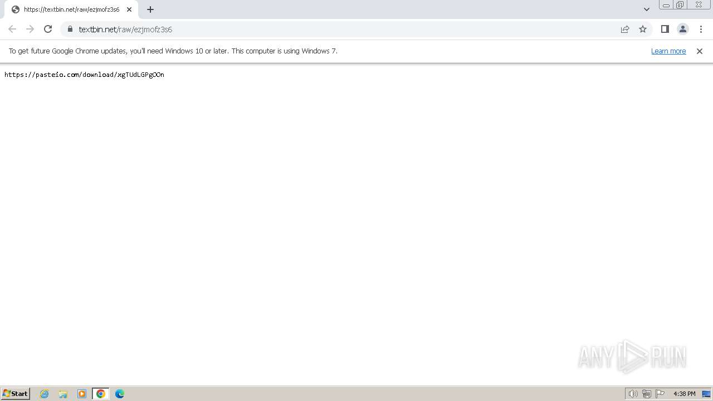713x401 pixels.
Task: Open the Windows Start menu
Action: [16, 393]
